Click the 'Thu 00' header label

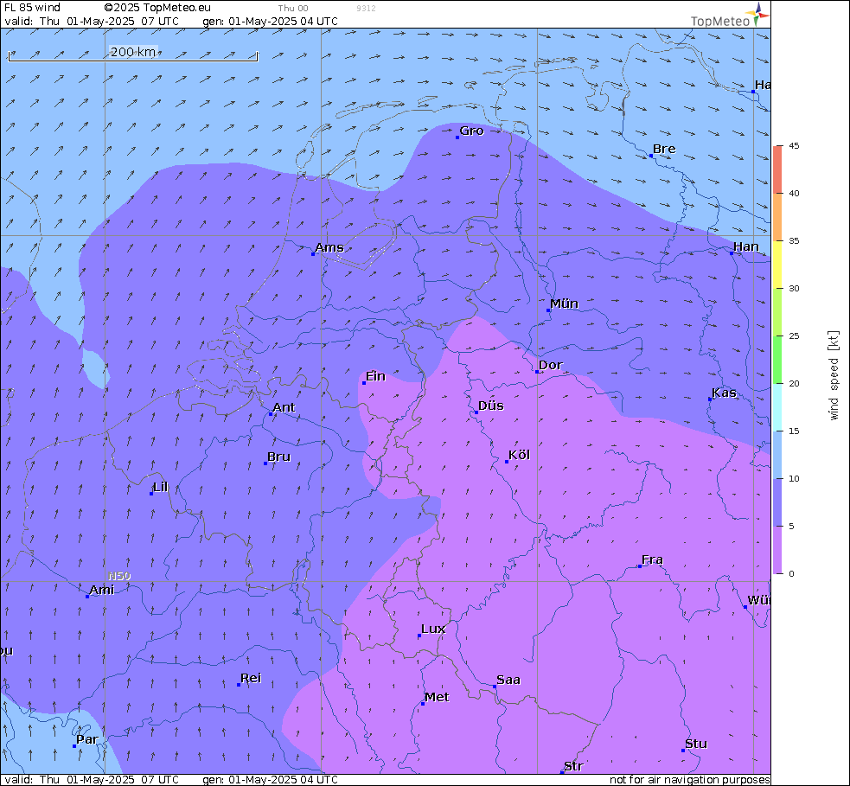tap(293, 8)
